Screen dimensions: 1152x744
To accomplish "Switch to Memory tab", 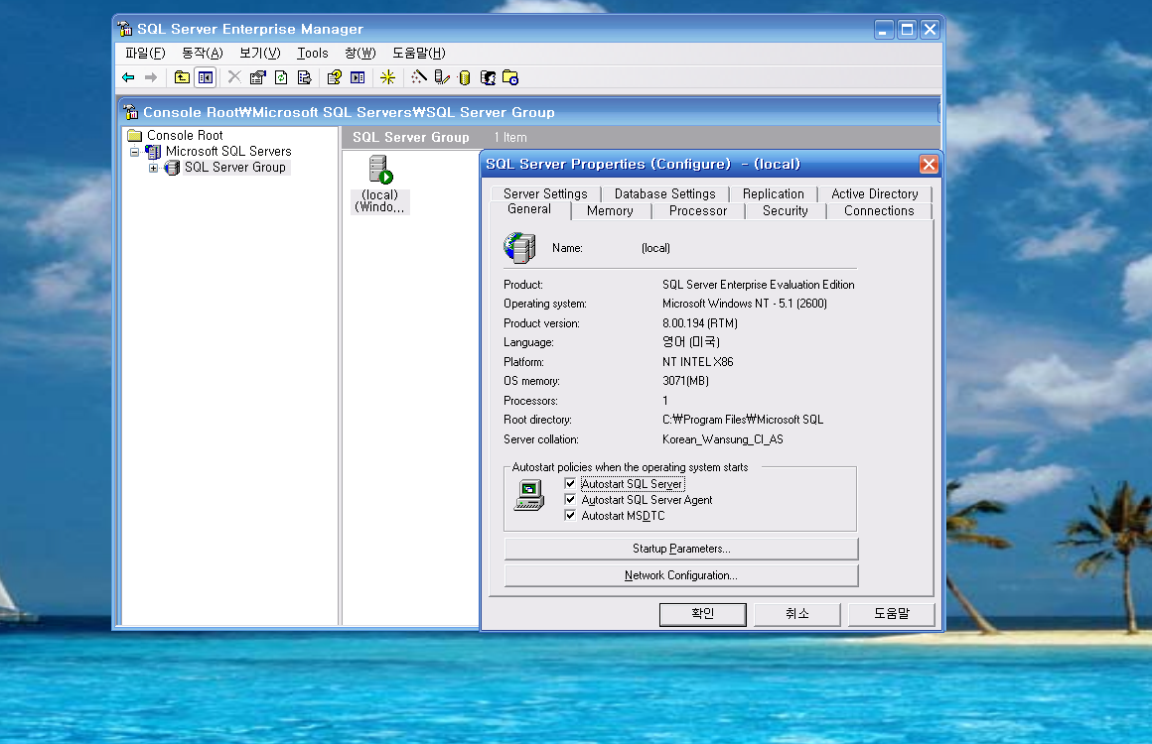I will pos(610,211).
